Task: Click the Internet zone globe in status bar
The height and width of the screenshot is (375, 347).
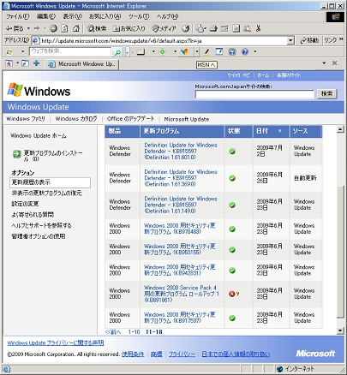Action: pyautogui.click(x=279, y=369)
